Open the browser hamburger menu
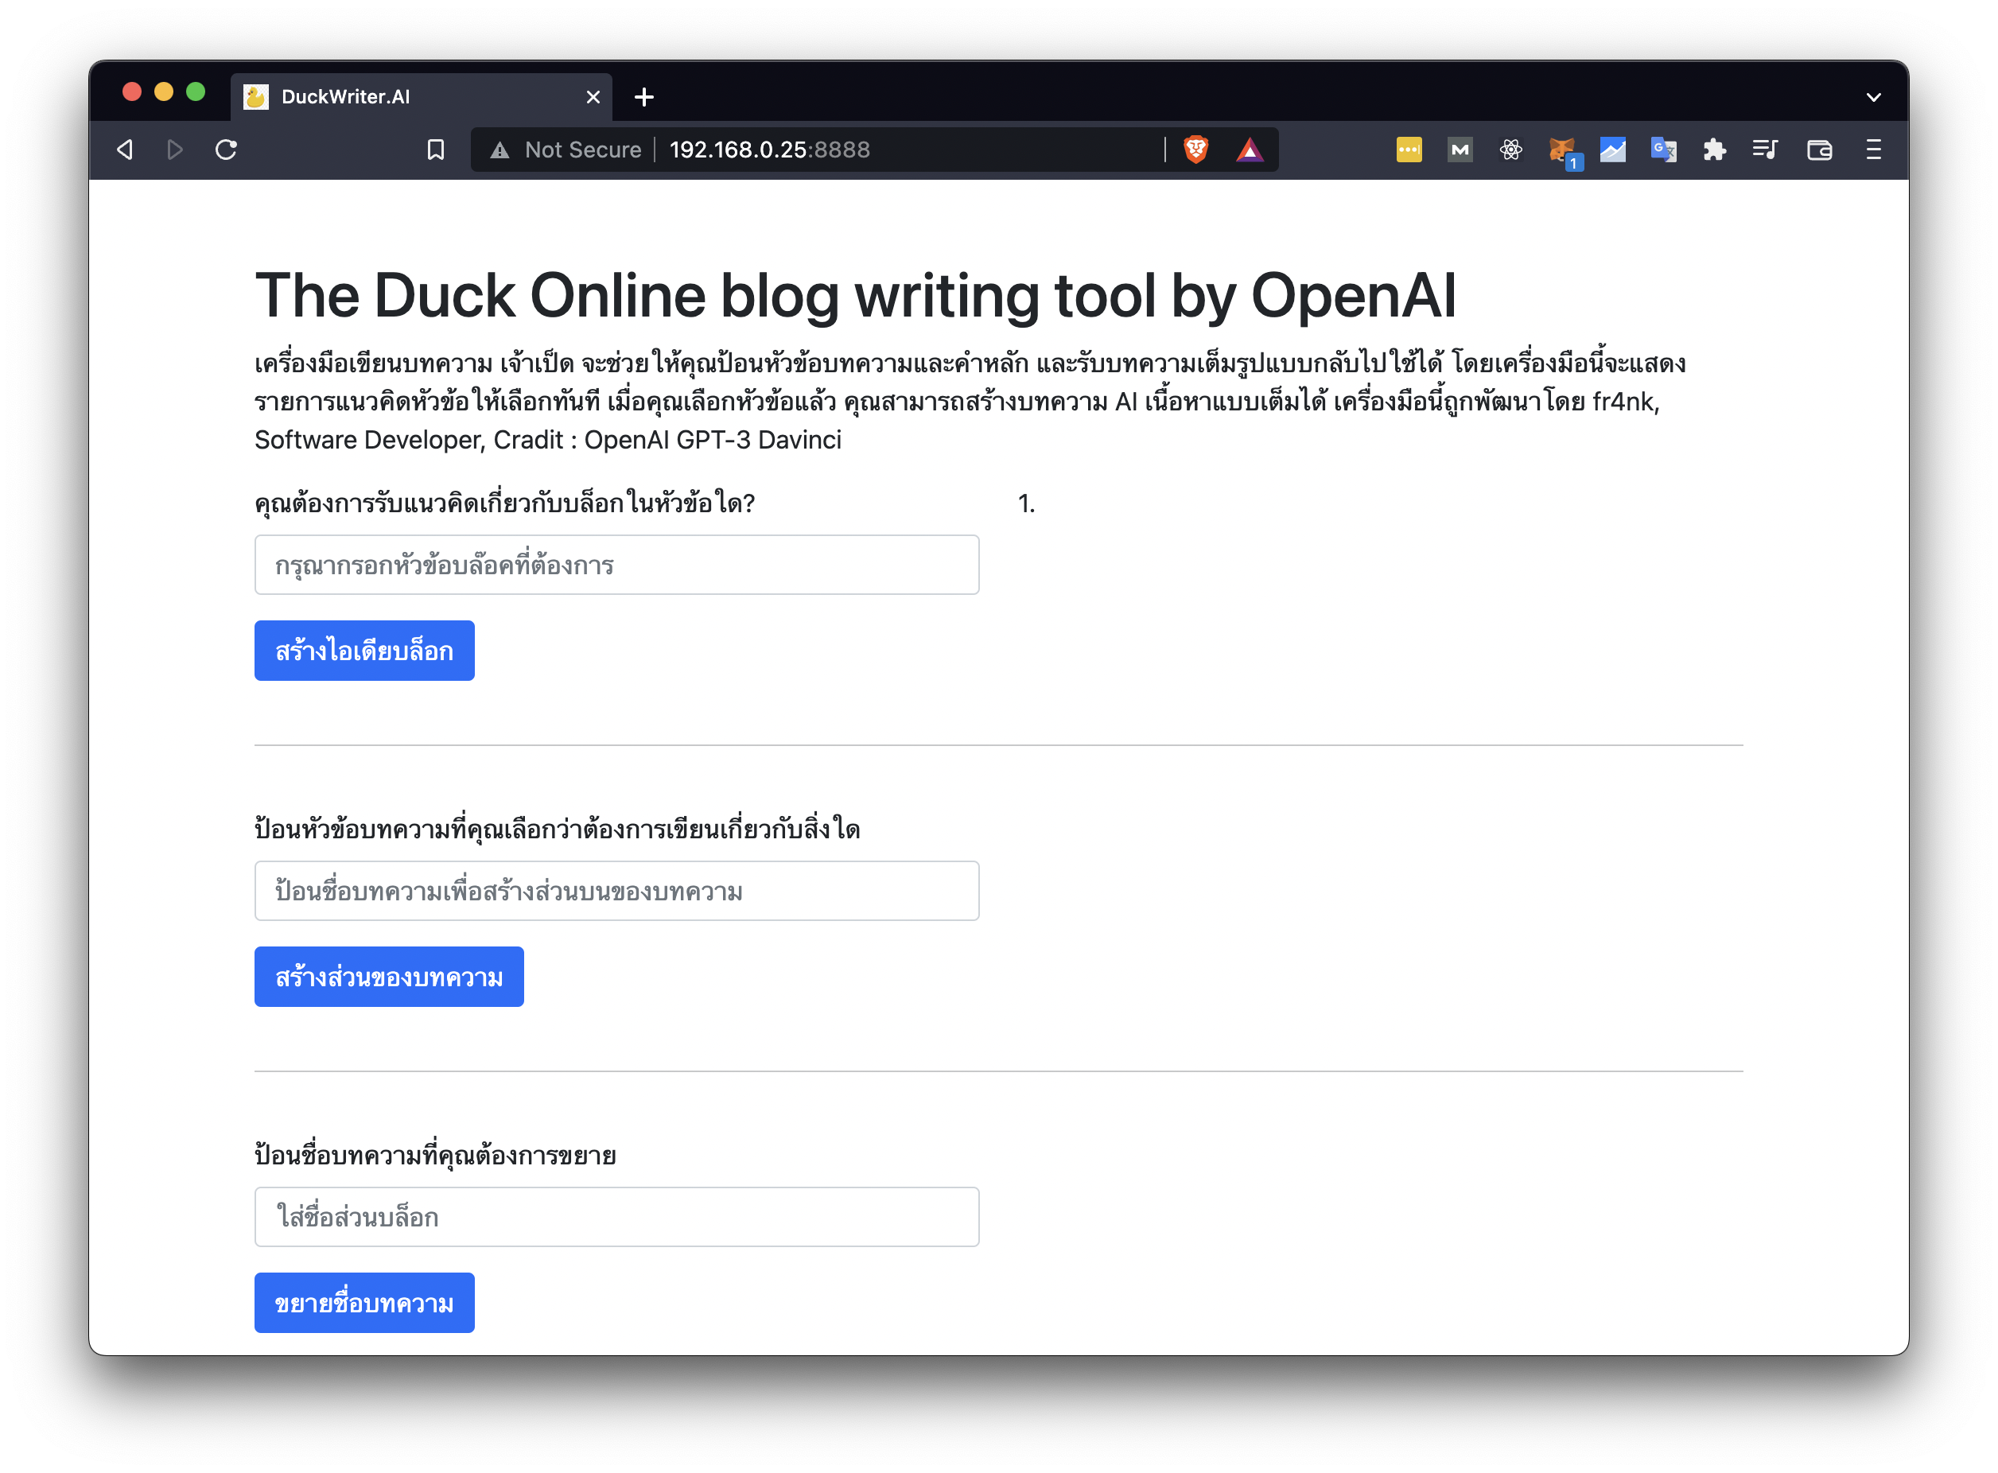 (x=1873, y=150)
